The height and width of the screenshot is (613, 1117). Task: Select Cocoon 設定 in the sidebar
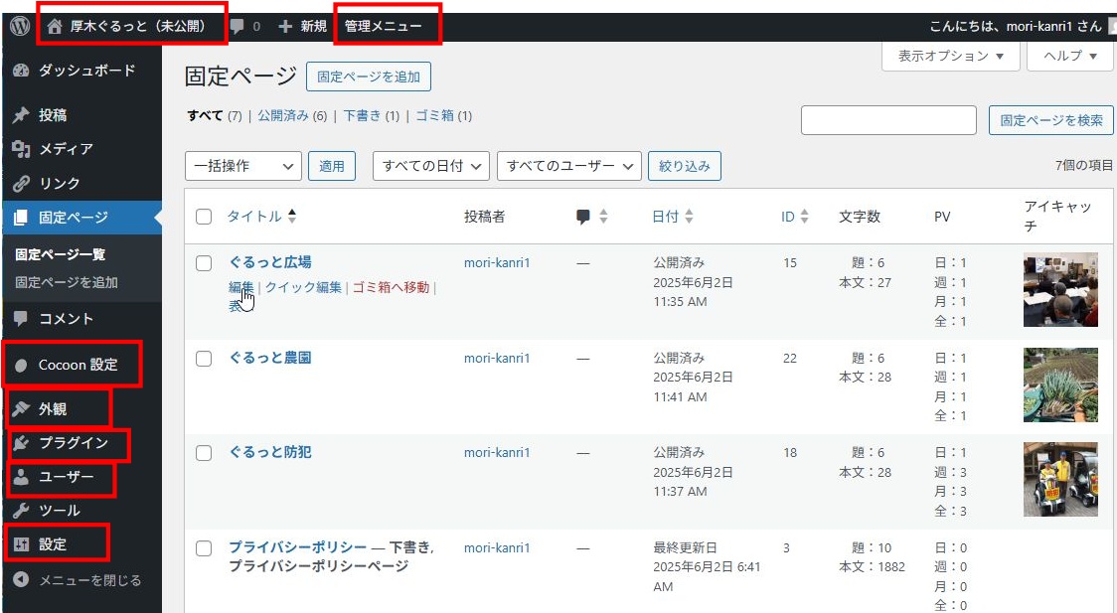point(78,365)
